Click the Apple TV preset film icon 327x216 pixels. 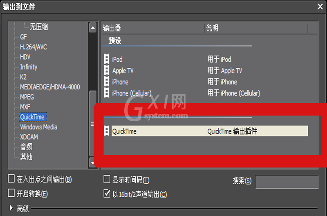pos(107,70)
